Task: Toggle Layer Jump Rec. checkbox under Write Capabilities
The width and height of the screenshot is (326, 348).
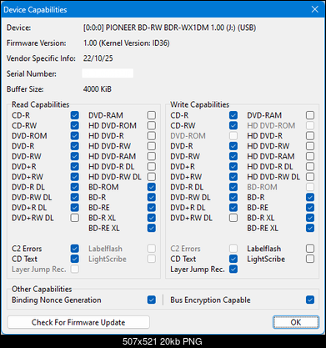Action: 233,269
